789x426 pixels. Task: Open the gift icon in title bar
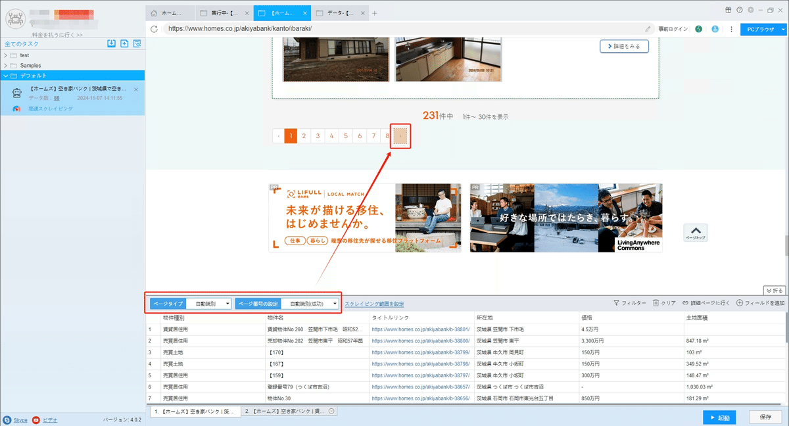click(729, 10)
